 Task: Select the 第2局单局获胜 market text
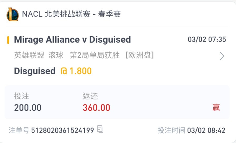pos(95,55)
